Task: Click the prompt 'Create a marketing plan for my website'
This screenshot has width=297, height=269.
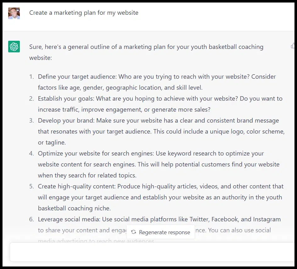Action: 84,13
